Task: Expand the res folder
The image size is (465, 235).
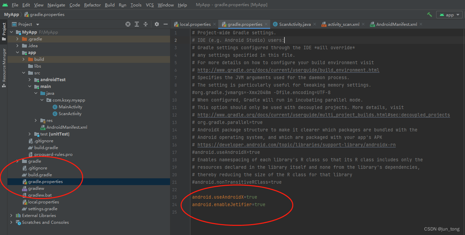Action: coord(36,121)
